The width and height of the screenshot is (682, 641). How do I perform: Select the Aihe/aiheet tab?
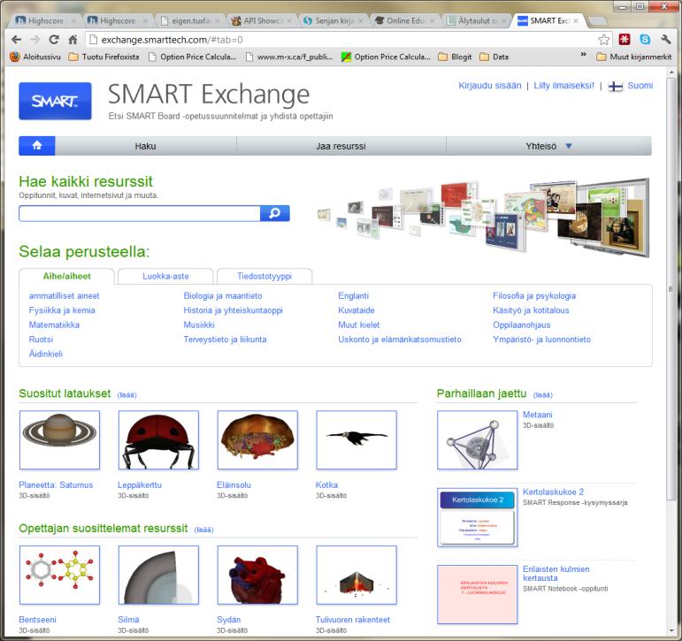(66, 276)
